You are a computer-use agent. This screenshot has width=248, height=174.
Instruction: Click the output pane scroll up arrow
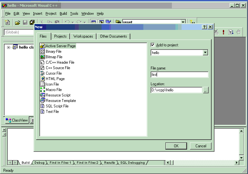tap(241, 131)
